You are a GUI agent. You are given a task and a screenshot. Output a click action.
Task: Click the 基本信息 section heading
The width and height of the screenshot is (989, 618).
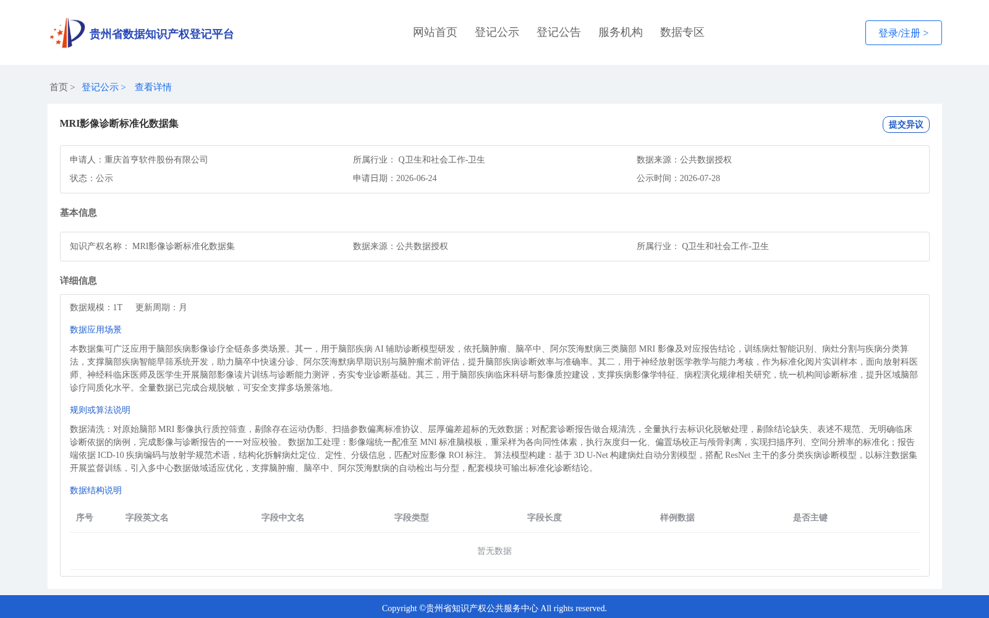(79, 213)
